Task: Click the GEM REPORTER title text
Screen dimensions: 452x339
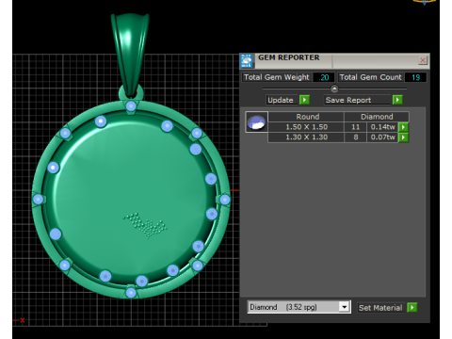Action: (x=289, y=57)
